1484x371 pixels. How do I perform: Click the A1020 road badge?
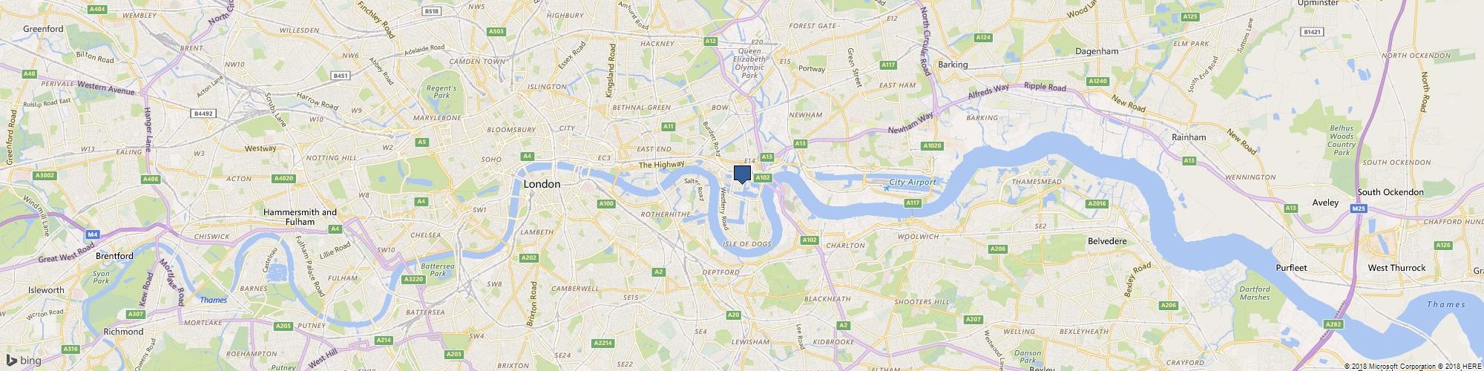(x=933, y=146)
